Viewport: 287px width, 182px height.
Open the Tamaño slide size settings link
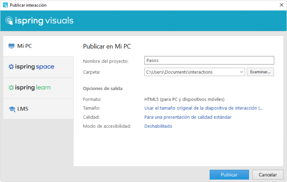[x=203, y=108]
